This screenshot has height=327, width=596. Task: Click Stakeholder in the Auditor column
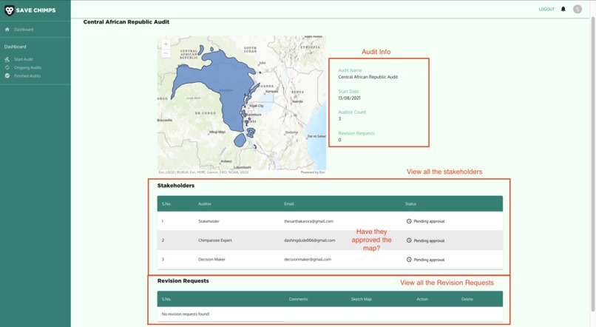[209, 221]
